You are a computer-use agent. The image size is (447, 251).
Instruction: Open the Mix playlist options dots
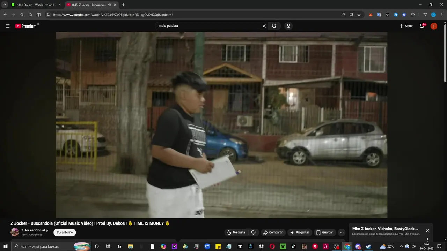click(x=427, y=240)
